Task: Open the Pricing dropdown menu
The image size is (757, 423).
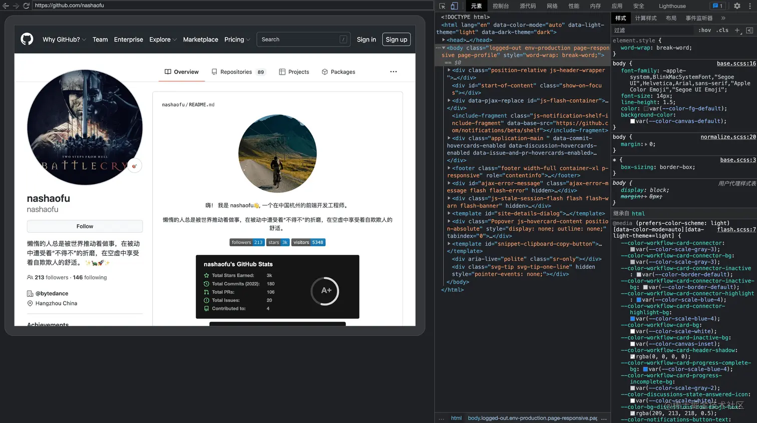Action: (x=237, y=40)
